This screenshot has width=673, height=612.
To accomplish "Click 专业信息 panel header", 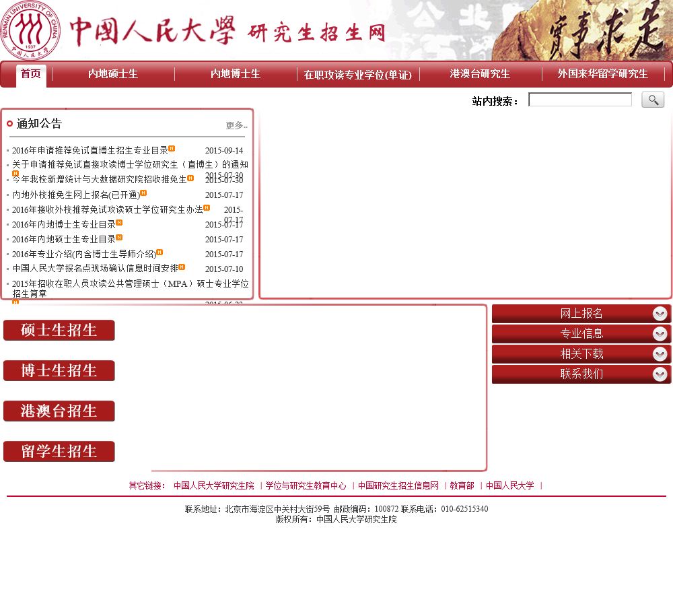I will click(x=581, y=334).
